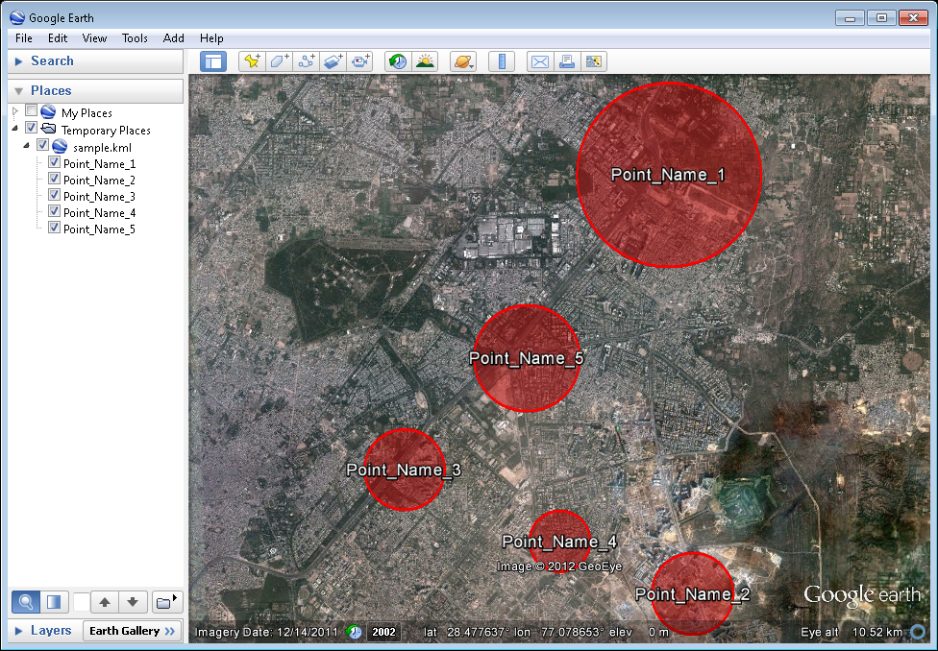Open the Tools menu
Viewport: 938px width, 651px height.
point(135,38)
